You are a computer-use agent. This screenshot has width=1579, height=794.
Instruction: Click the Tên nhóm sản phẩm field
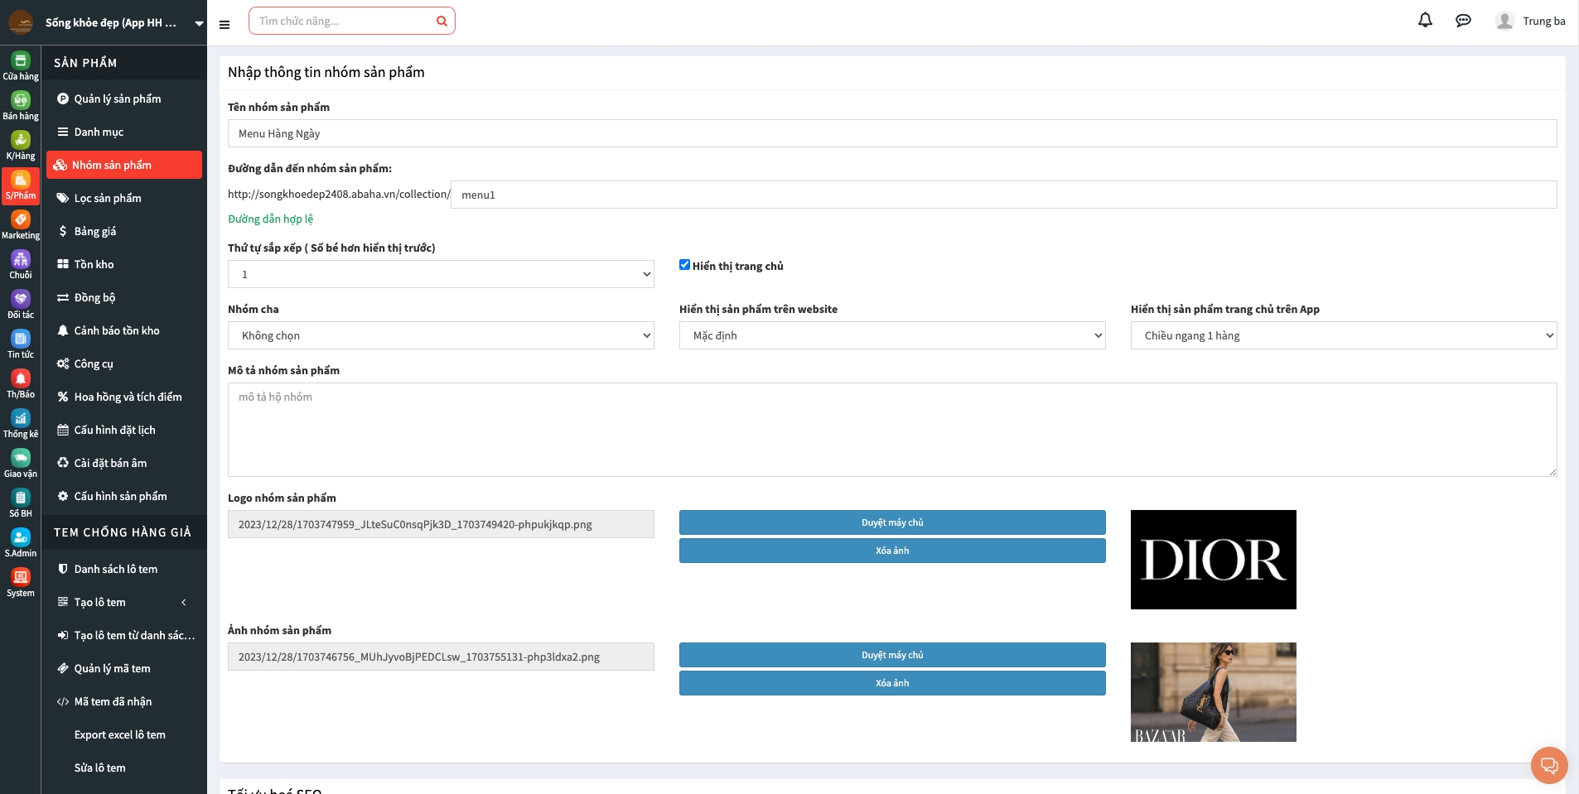click(x=891, y=133)
